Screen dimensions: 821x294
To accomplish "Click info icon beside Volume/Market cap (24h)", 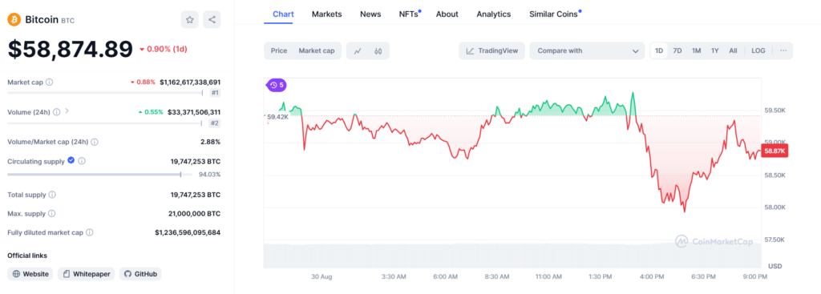I will pos(95,142).
